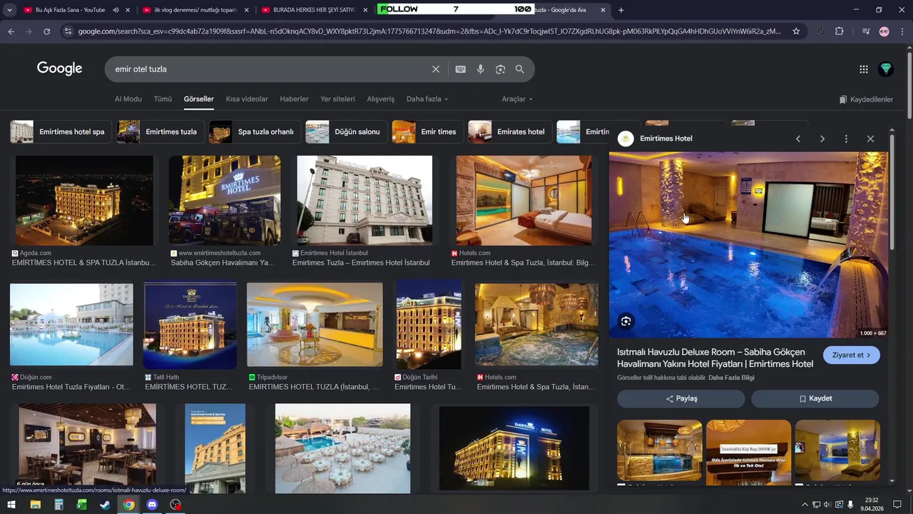Open preview panel more options menu
This screenshot has width=913, height=514.
846,138
